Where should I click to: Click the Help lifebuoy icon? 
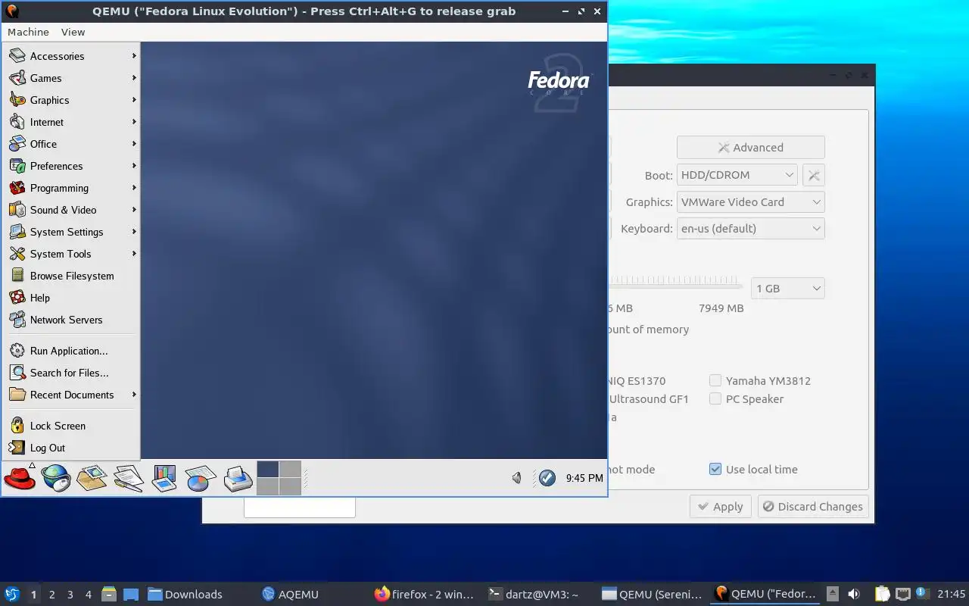(17, 298)
